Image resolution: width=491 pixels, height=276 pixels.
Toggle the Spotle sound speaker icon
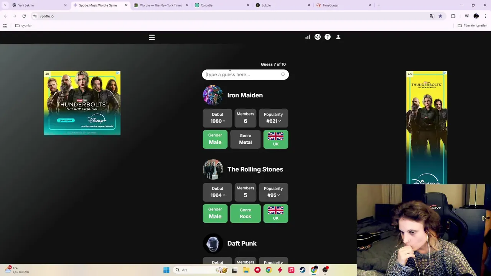[318, 37]
